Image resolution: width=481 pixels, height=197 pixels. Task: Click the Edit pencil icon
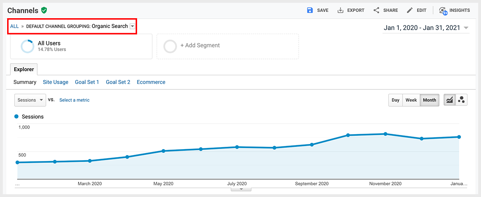click(410, 10)
